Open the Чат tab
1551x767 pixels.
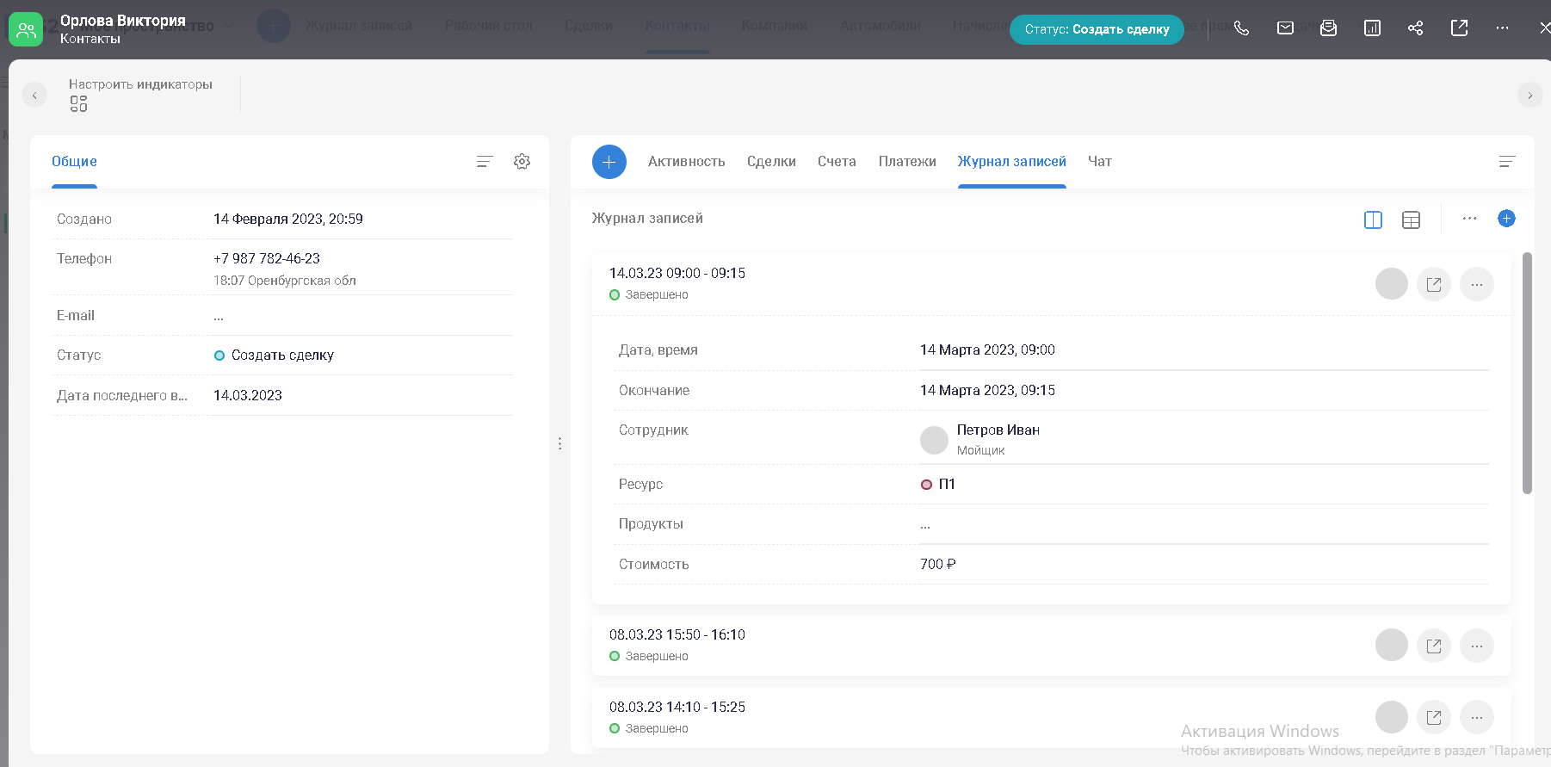pyautogui.click(x=1099, y=162)
